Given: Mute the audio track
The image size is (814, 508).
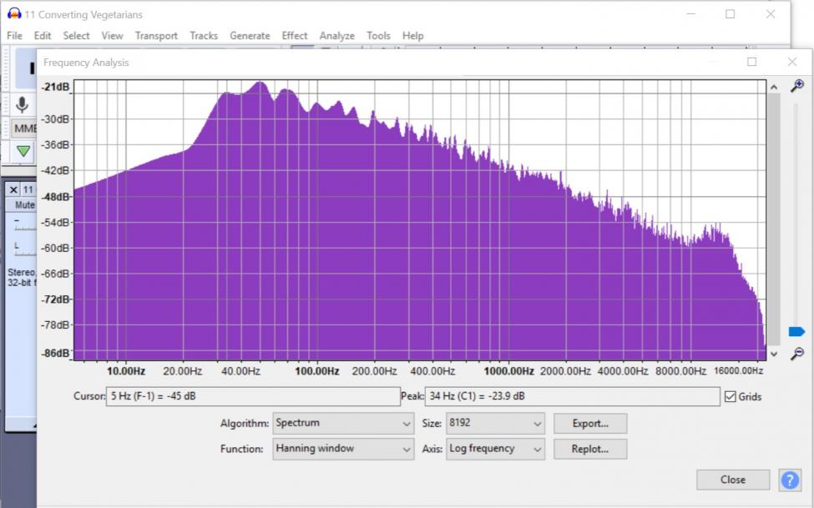Looking at the screenshot, I should [24, 205].
